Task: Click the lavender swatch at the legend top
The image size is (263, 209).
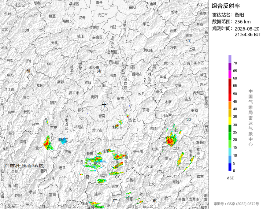Action: pos(230,59)
